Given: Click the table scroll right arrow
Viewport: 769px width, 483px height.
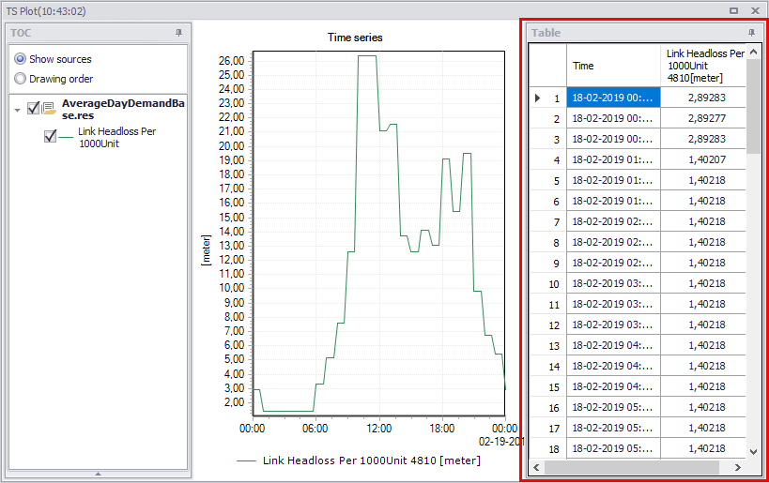Looking at the screenshot, I should point(738,467).
